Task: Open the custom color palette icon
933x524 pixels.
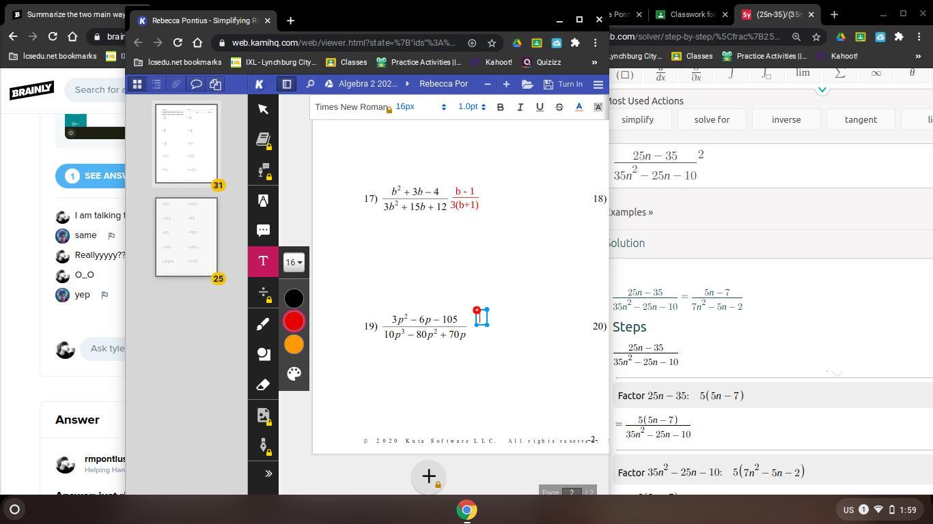Action: 294,374
